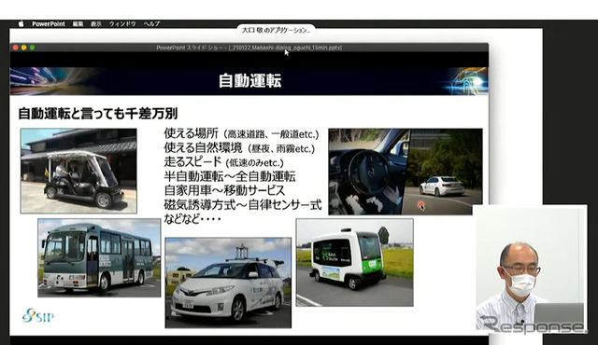This screenshot has width=598, height=345.
Task: Open the Apple menu
Action: [x=21, y=23]
